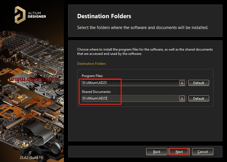227x162 pixels.
Task: Click the version text '25.4.2 (Build 15)'
Action: (x=31, y=158)
